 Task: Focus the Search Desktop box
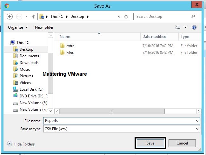click(x=166, y=17)
